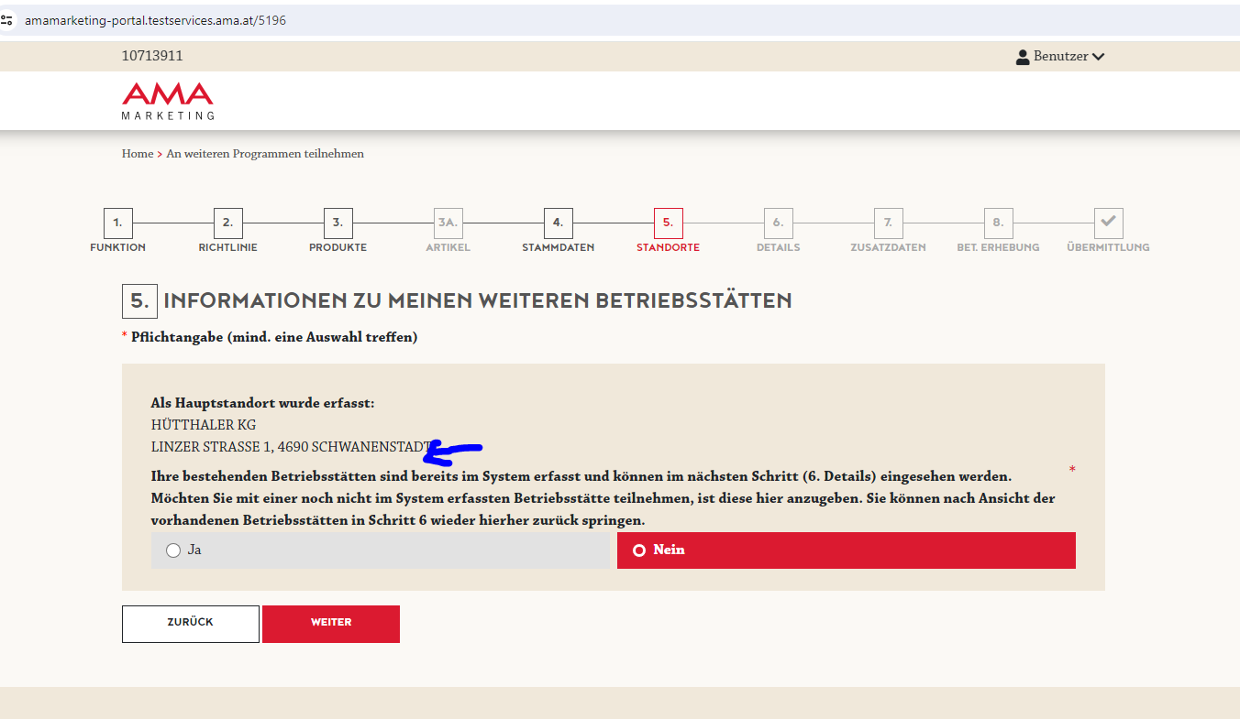Jump to step 2 Richtlinie

point(227,223)
